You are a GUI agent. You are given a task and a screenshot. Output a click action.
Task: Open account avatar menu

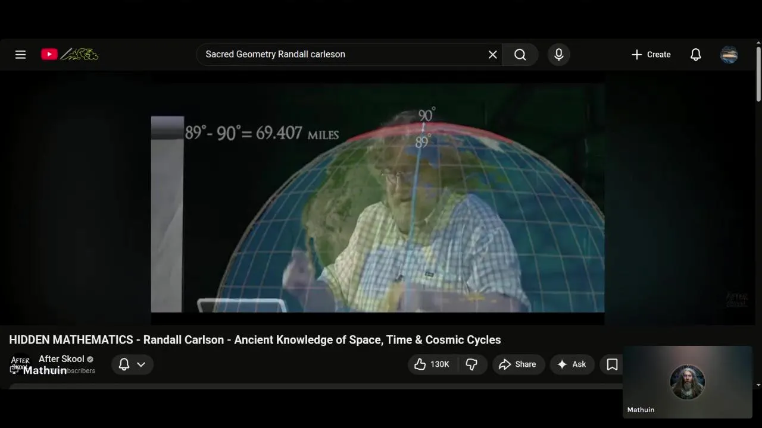(729, 55)
